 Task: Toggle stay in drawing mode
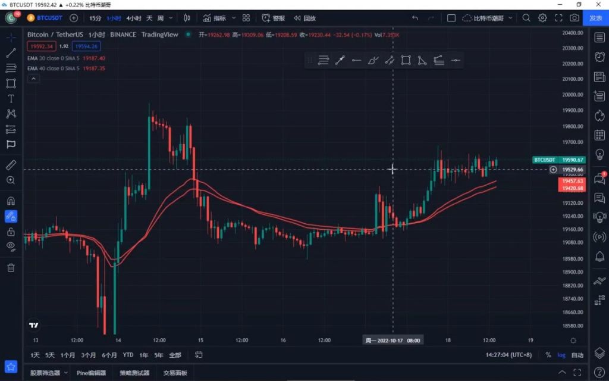(11, 216)
